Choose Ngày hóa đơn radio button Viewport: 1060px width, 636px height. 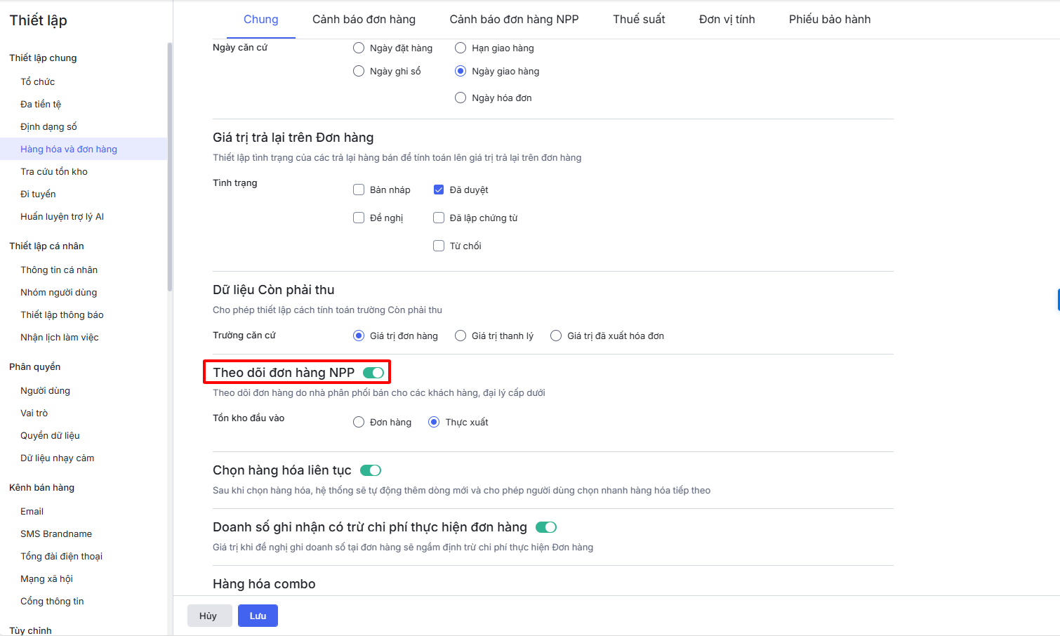[461, 98]
